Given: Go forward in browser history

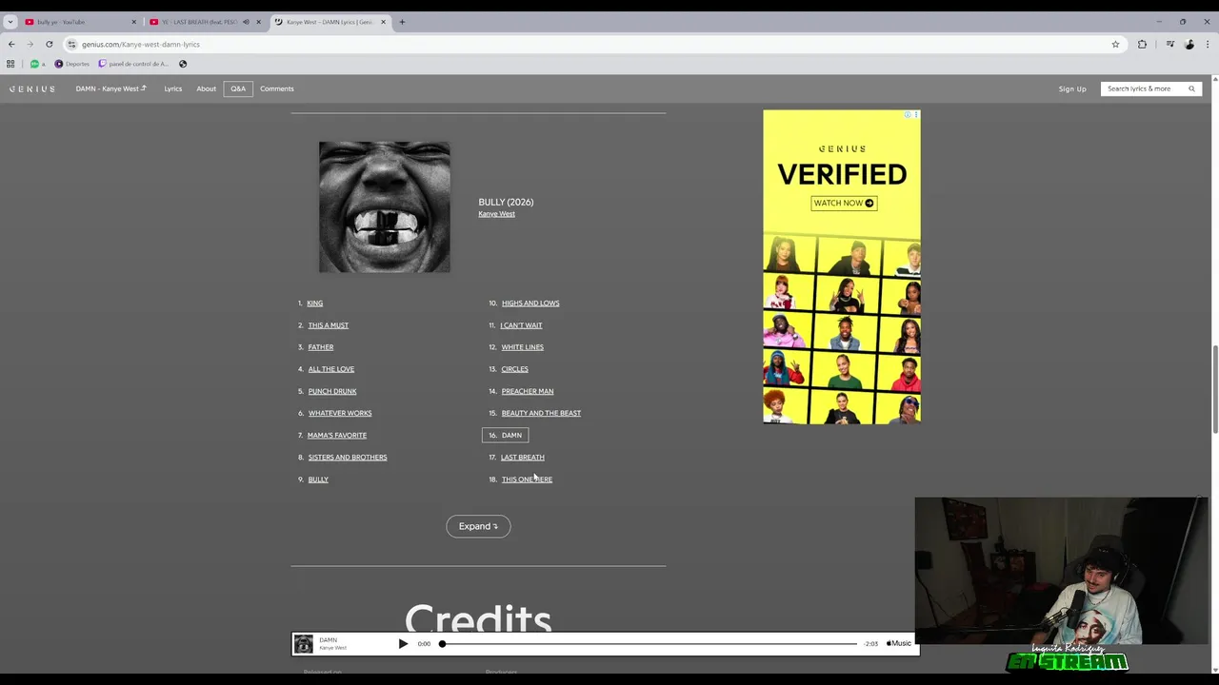Looking at the screenshot, I should click(x=30, y=44).
